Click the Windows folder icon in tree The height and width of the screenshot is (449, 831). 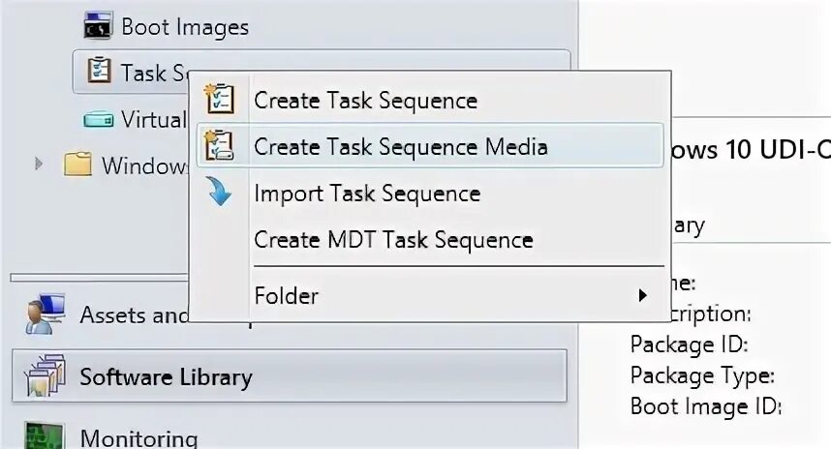(x=77, y=165)
